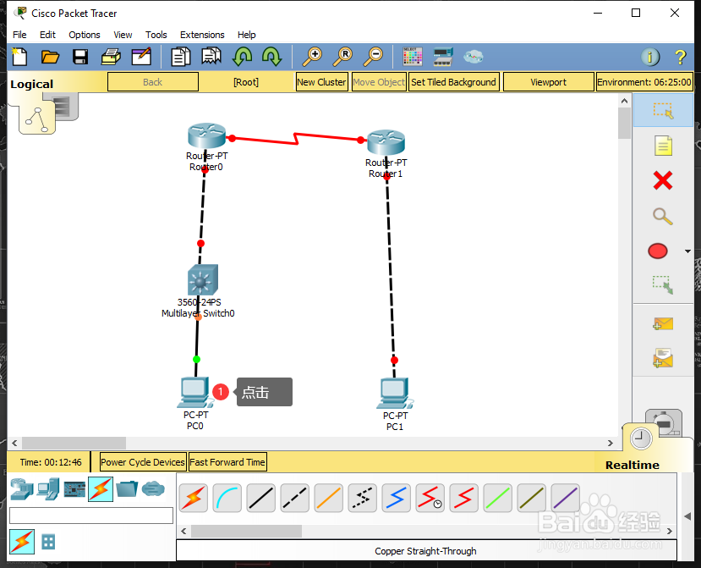Choose the red ellipse drawing tool
Screen dimensions: 701x568
point(658,251)
